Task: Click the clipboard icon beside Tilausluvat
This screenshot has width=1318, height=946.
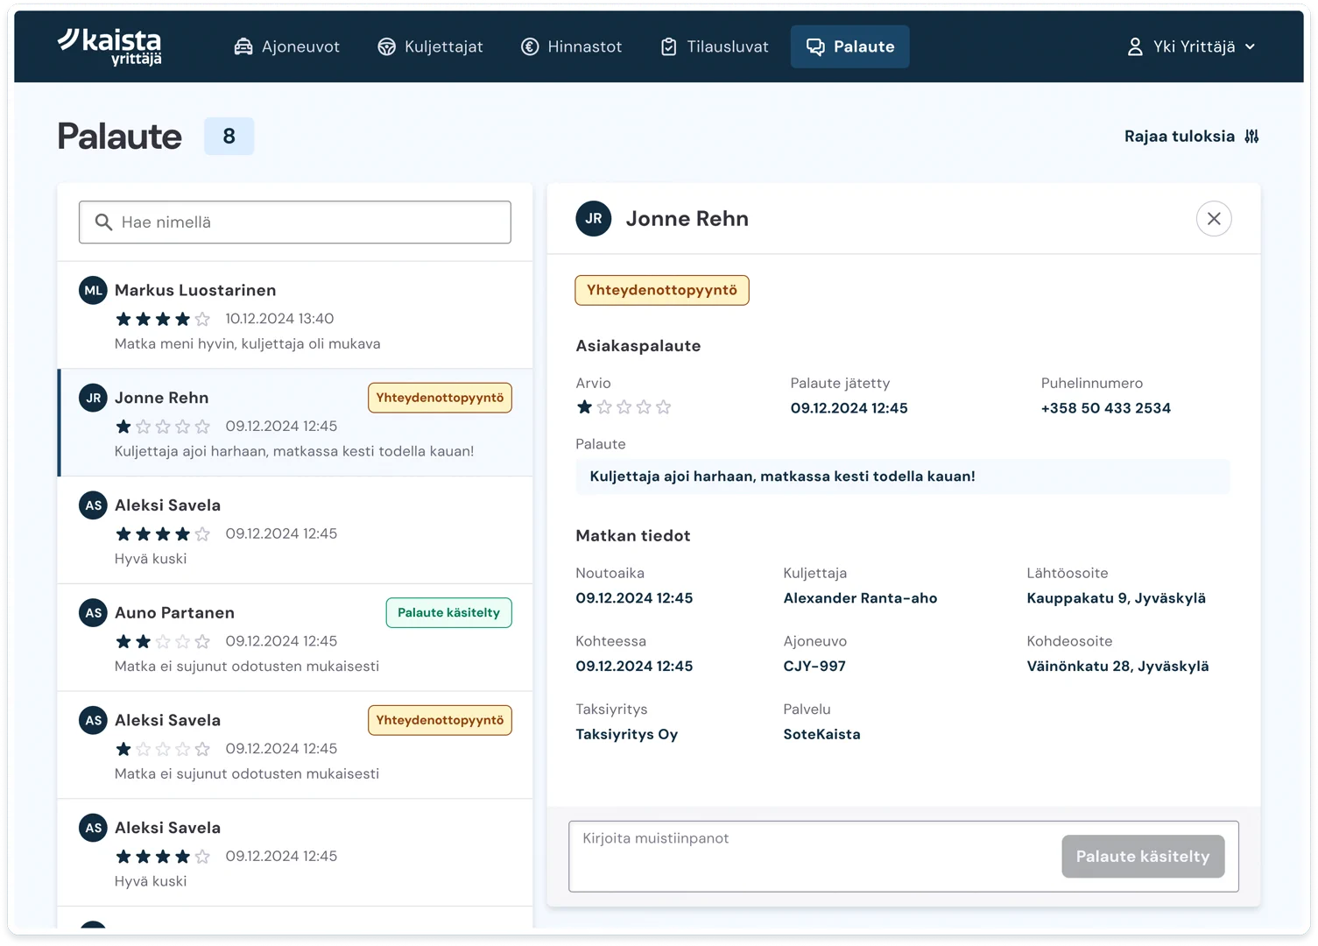Action: click(668, 46)
